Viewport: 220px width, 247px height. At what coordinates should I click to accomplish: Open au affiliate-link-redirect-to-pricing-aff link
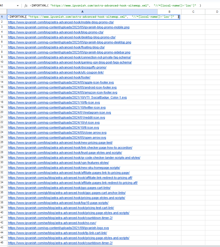[70, 178]
